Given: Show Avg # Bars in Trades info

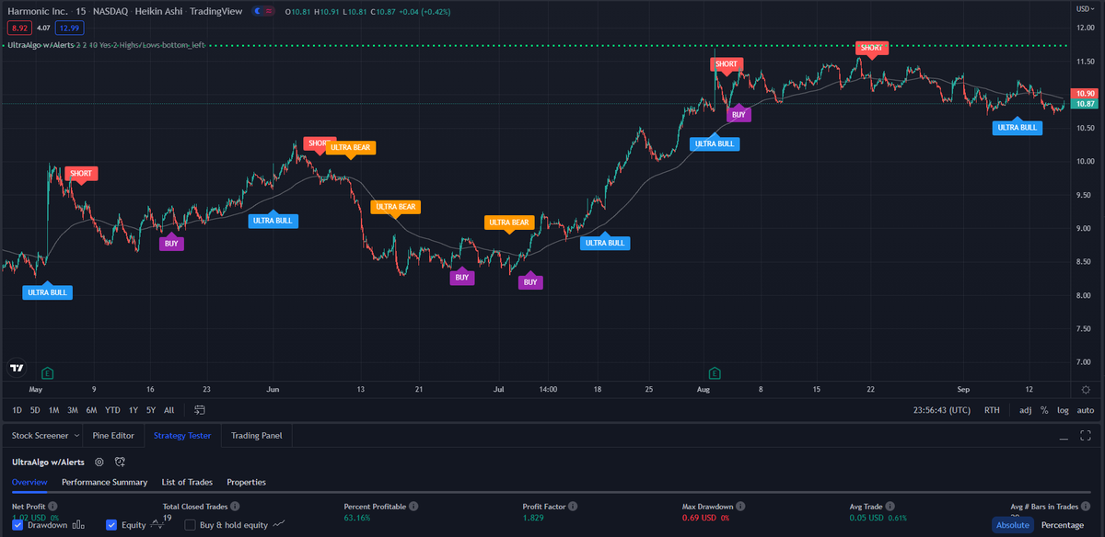Looking at the screenshot, I should (1087, 507).
